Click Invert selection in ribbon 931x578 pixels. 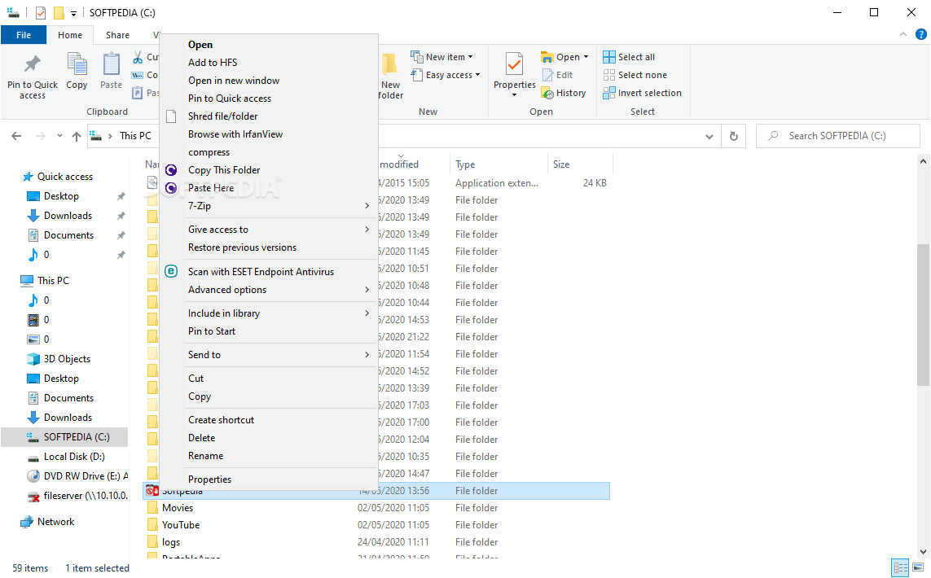point(642,93)
